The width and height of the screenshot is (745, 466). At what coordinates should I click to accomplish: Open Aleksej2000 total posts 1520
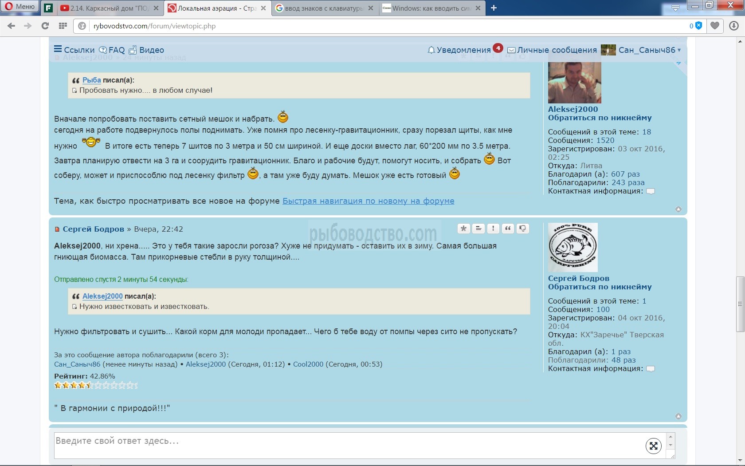605,140
